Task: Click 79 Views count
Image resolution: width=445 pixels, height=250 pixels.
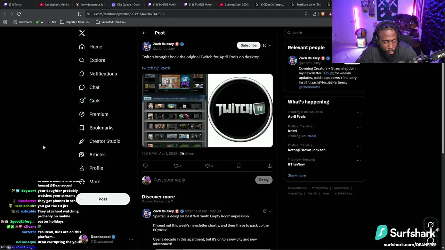Action: click(x=187, y=154)
